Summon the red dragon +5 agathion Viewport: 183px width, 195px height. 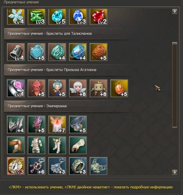point(36,88)
